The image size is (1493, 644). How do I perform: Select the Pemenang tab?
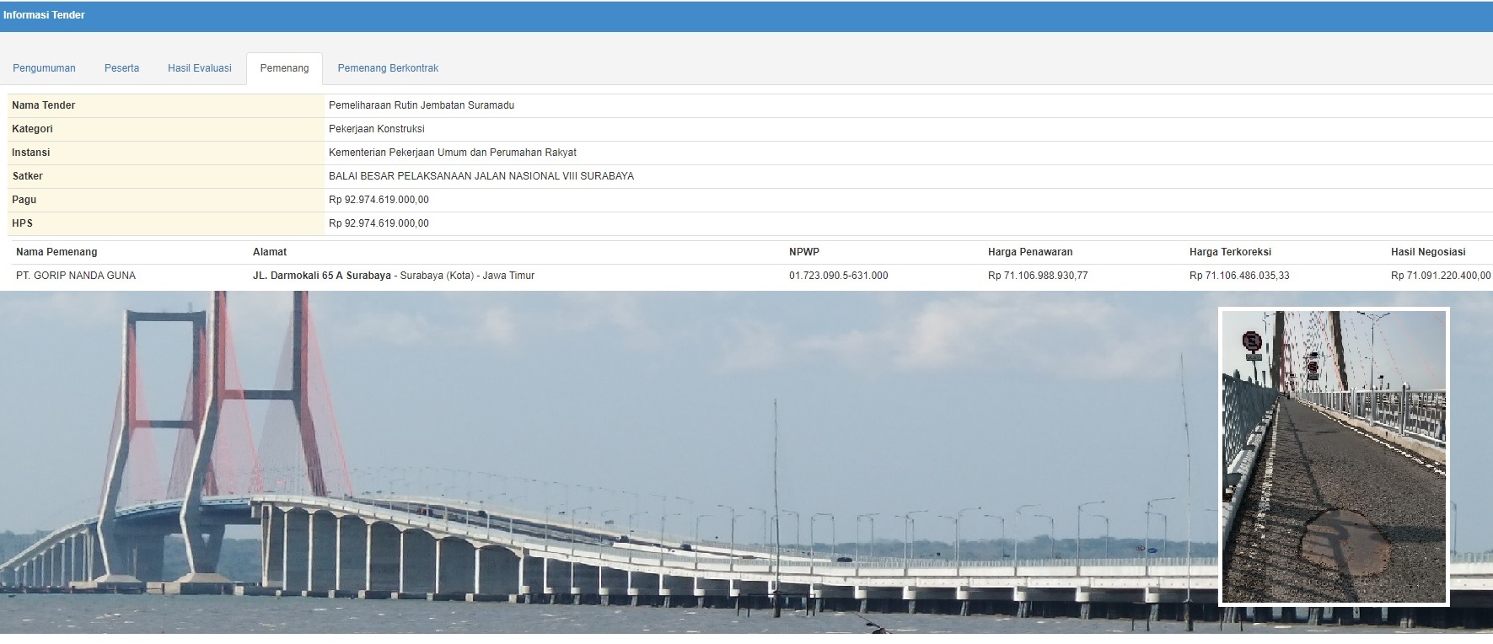click(284, 68)
